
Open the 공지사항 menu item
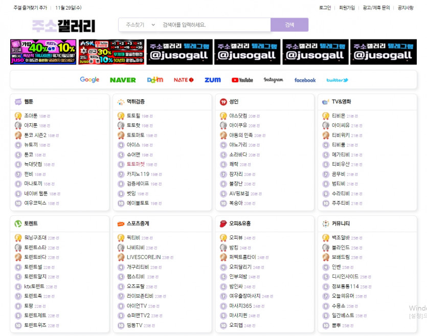pyautogui.click(x=405, y=8)
